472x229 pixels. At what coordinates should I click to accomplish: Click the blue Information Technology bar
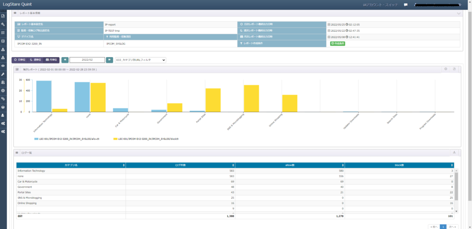(x=44, y=96)
